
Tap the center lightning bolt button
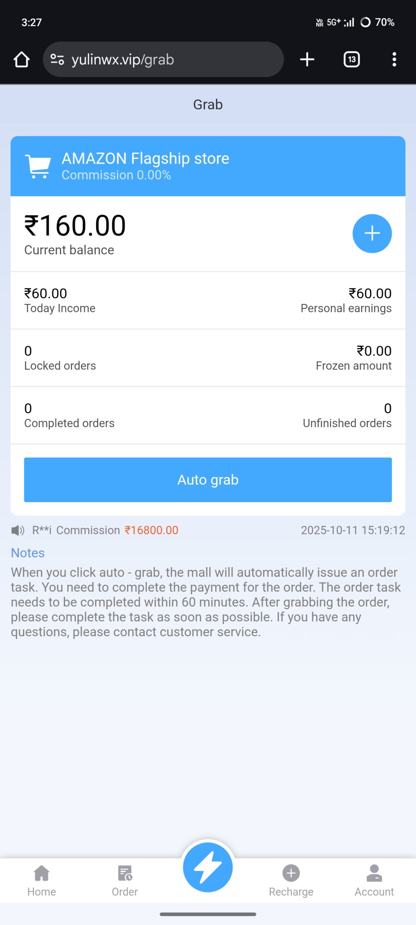coord(208,868)
